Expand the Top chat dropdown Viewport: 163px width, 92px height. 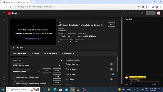(129, 19)
